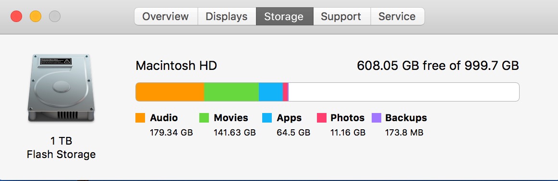Switch to the Overview tab
This screenshot has width=558, height=181.
166,16
